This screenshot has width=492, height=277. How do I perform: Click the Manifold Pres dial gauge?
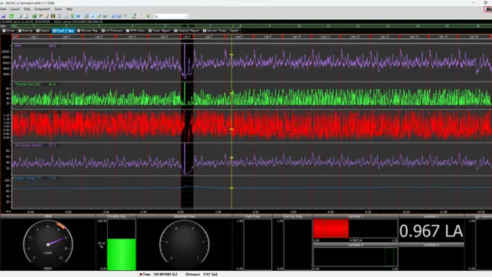[184, 244]
